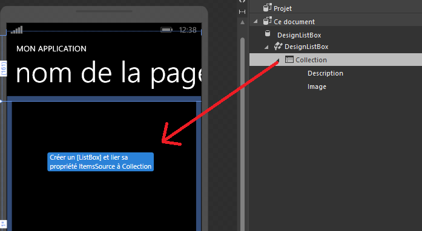The image size is (422, 231).
Task: Click the 1* row size marker
Action: point(3,224)
